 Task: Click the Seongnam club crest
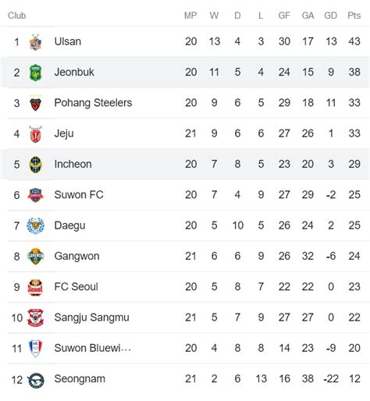pos(35,380)
